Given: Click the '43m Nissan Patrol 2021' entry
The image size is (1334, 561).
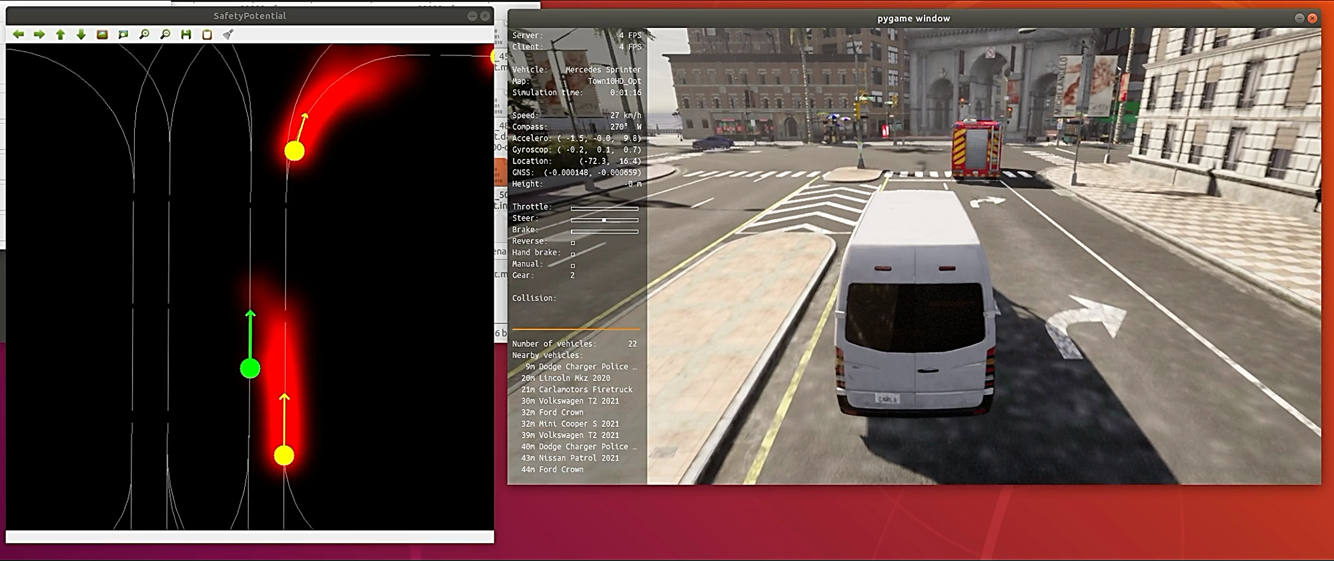Looking at the screenshot, I should pyautogui.click(x=570, y=458).
